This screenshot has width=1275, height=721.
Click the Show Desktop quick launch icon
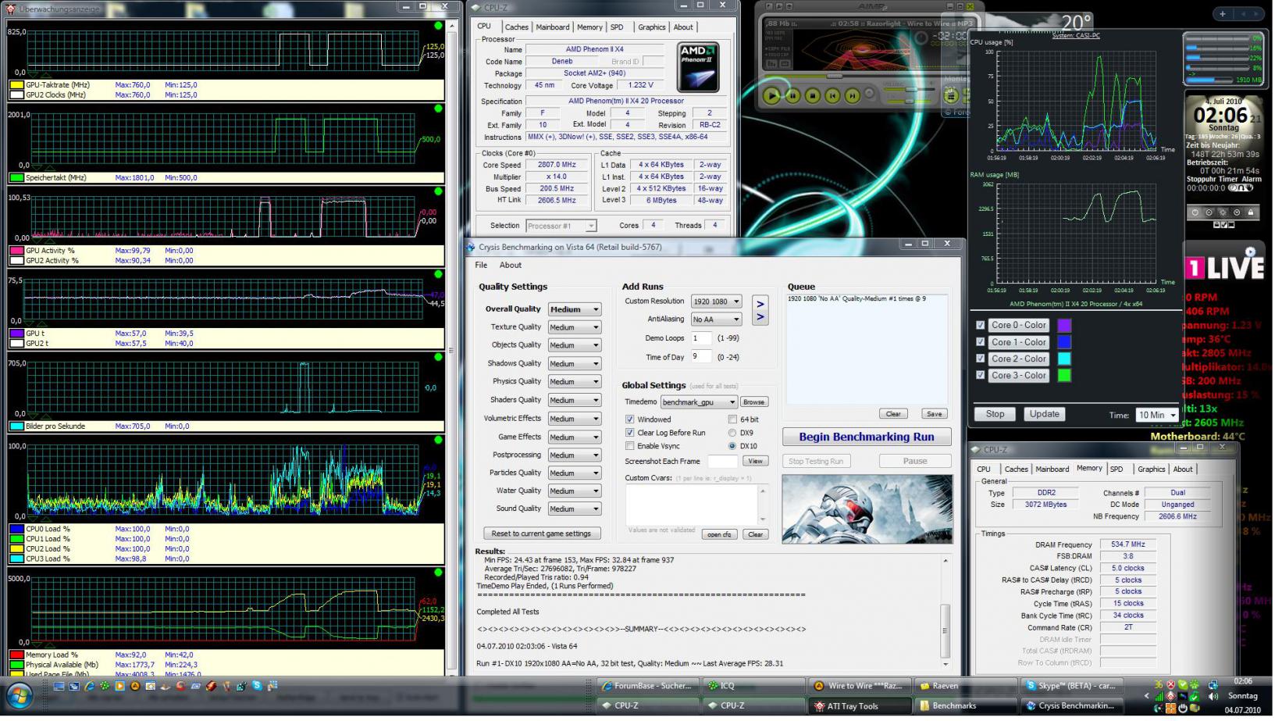pyautogui.click(x=59, y=686)
